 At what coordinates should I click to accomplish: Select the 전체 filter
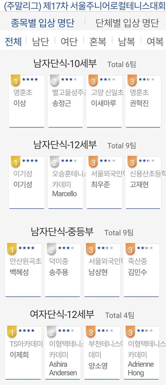pos(13,41)
